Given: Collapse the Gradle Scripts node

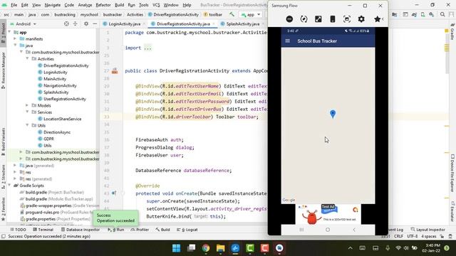Looking at the screenshot, I should pyautogui.click(x=9, y=186).
